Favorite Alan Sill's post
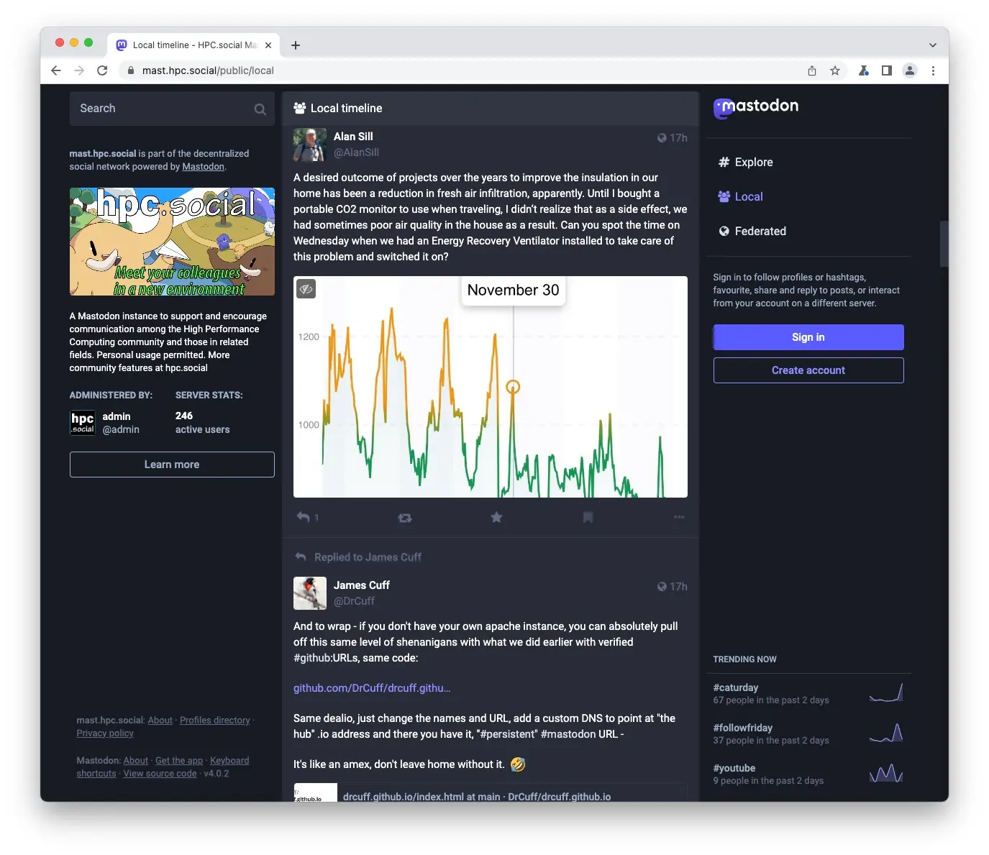This screenshot has width=989, height=855. point(496,517)
